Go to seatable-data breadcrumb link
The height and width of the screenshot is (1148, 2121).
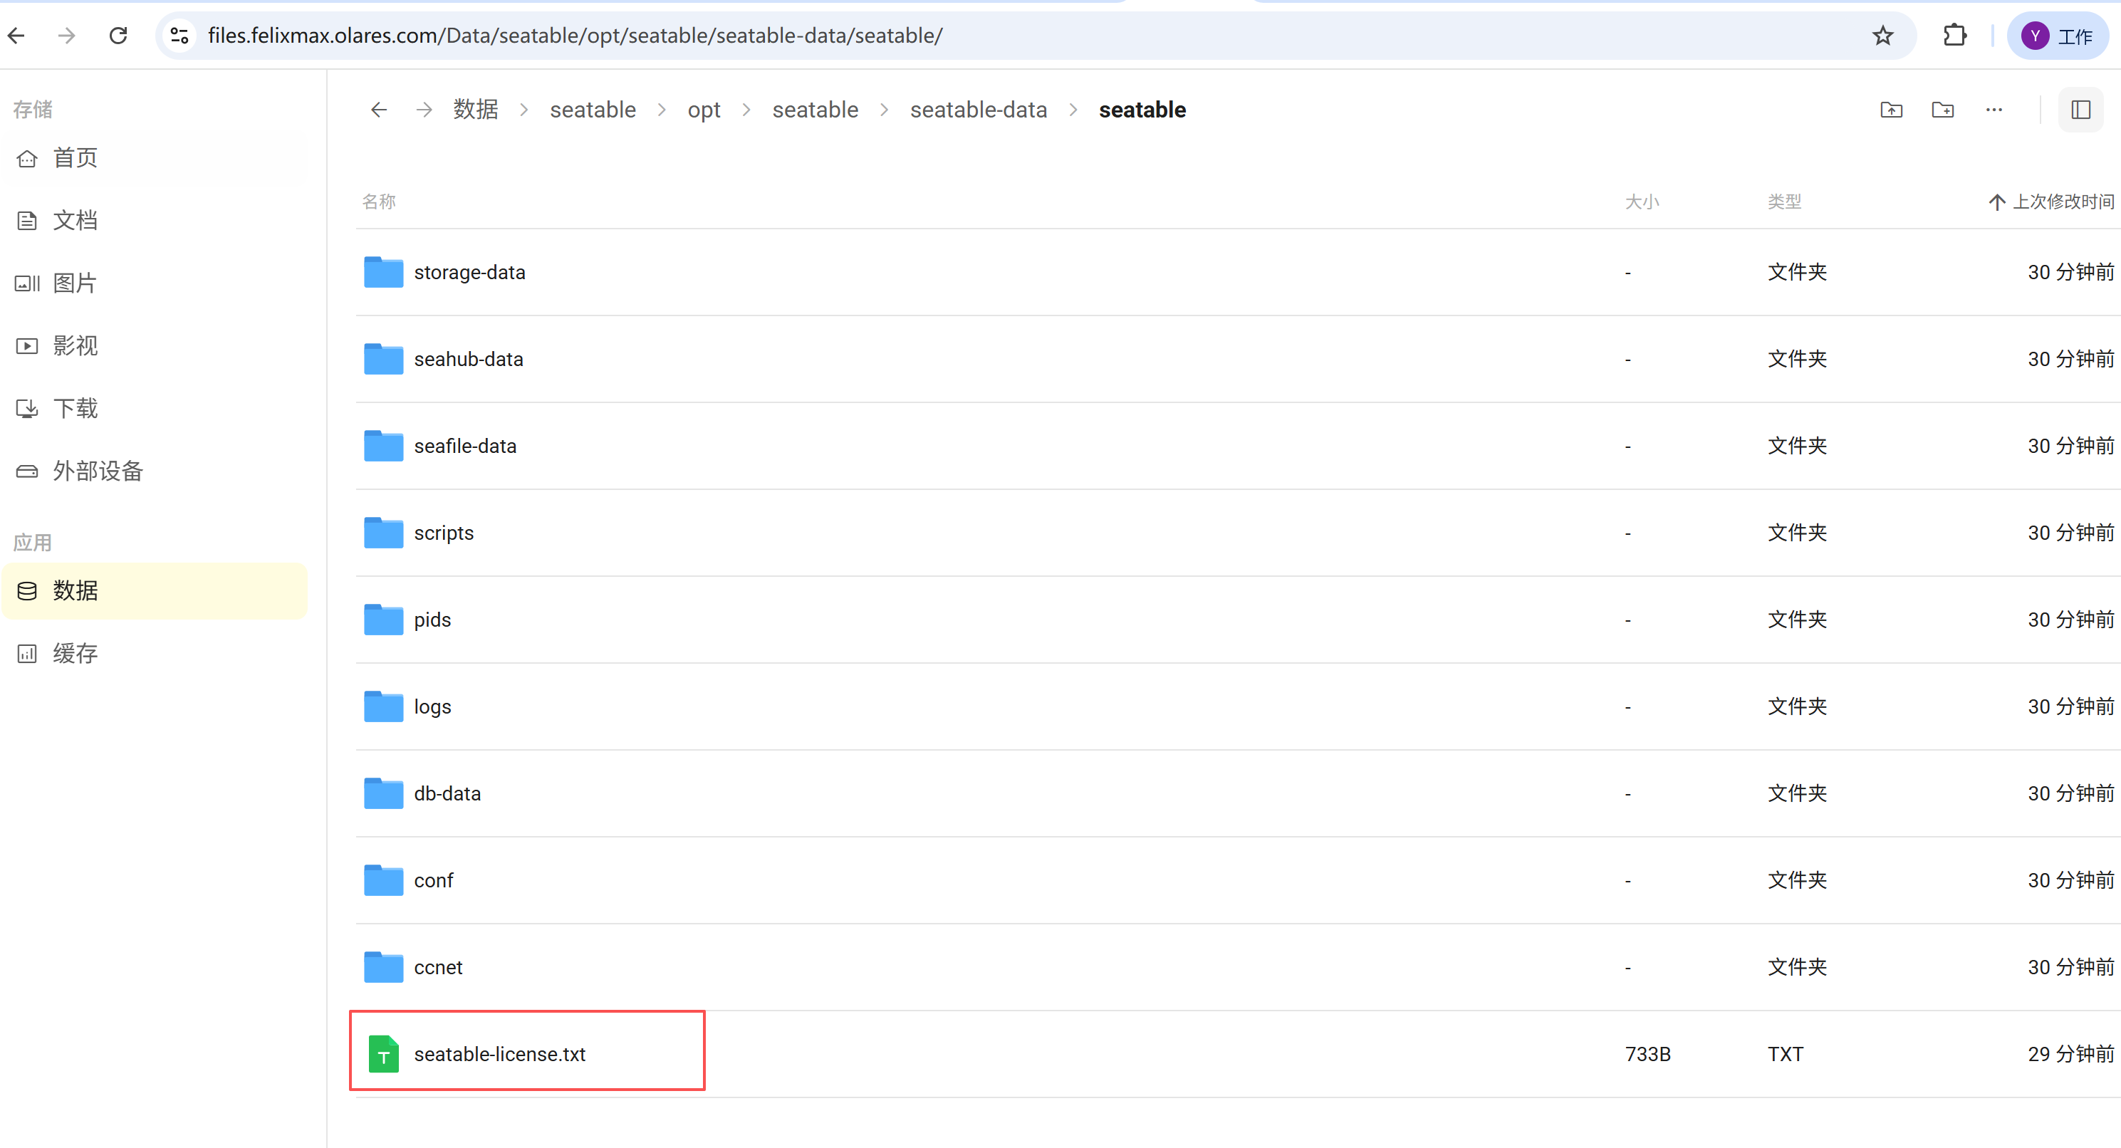[978, 110]
